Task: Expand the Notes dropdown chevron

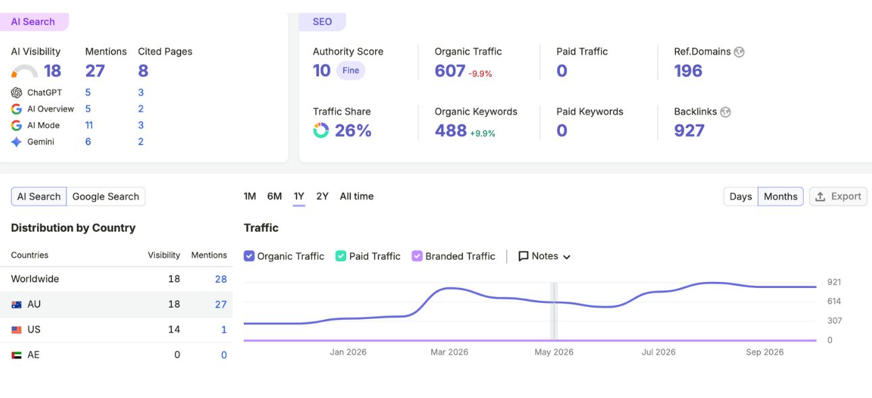Action: tap(566, 257)
